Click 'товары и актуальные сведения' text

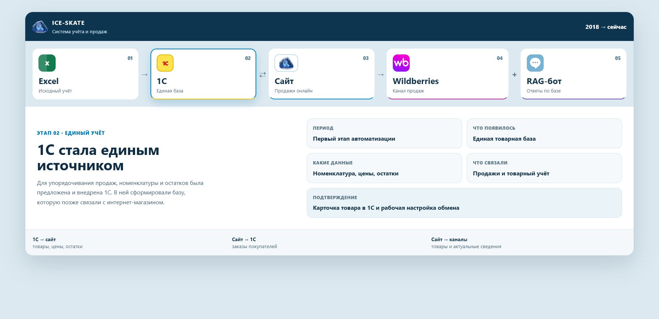[x=466, y=247]
